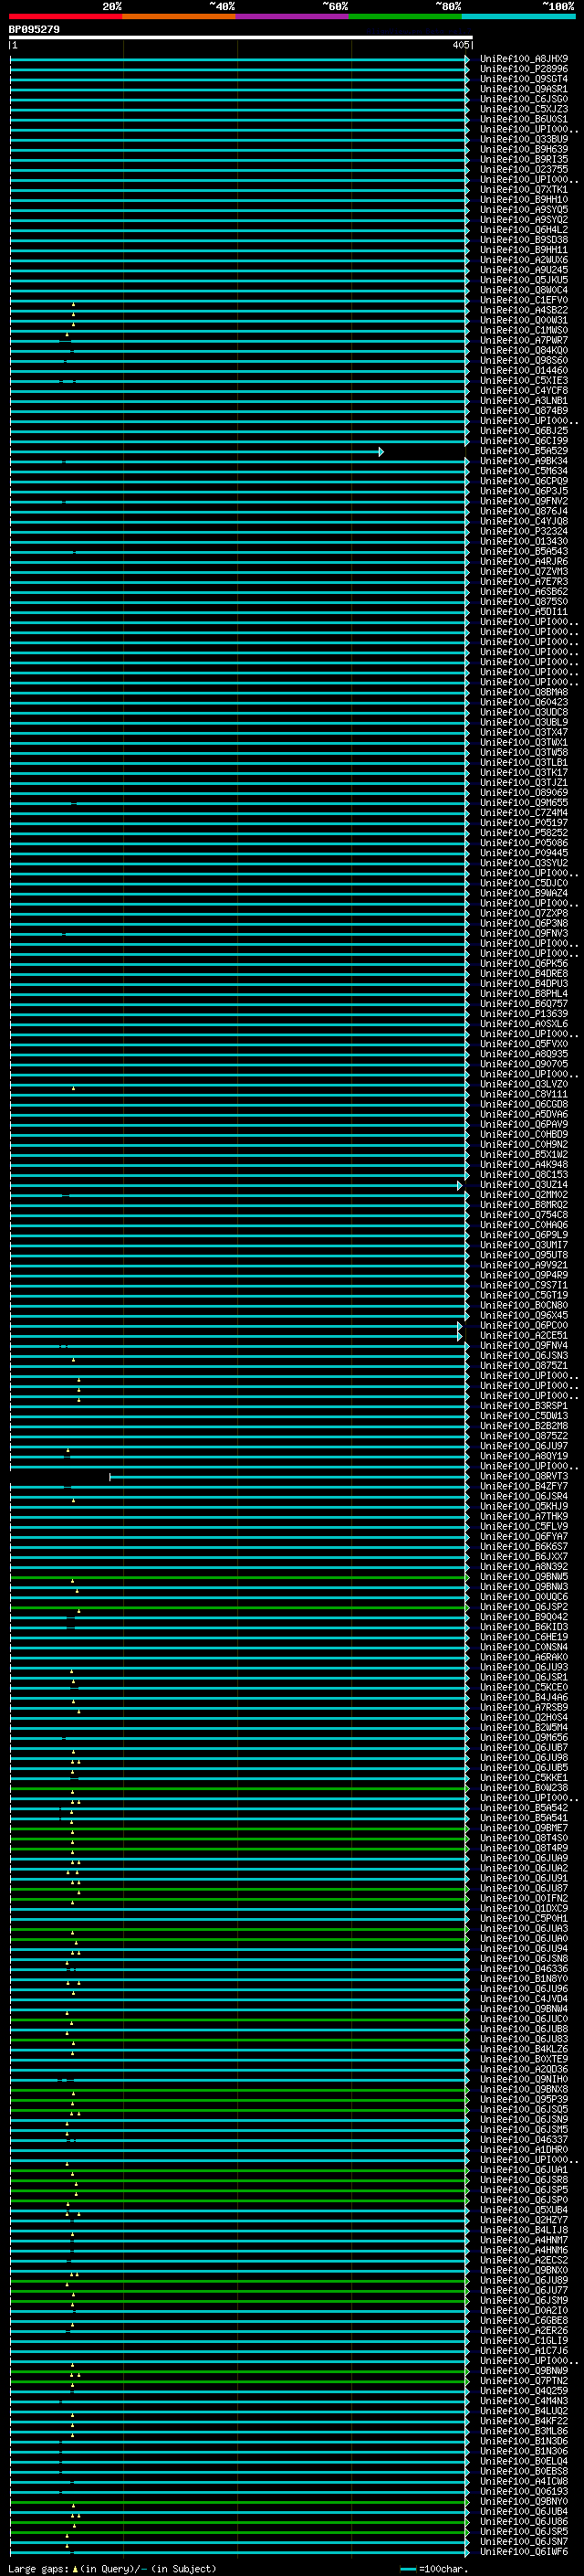Select label UniRef100_Q3UBL9

coord(524,722)
